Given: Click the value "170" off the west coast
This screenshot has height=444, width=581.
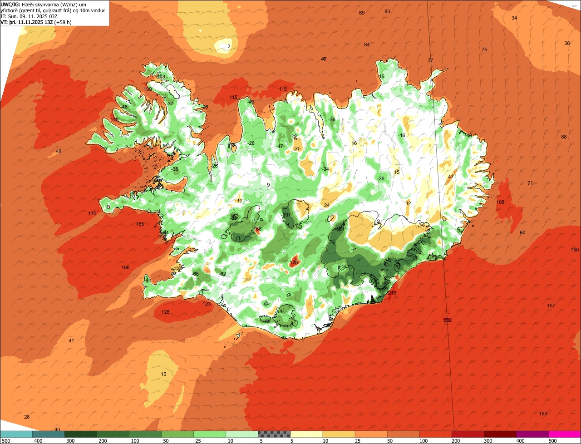Looking at the screenshot, I should point(92,213).
